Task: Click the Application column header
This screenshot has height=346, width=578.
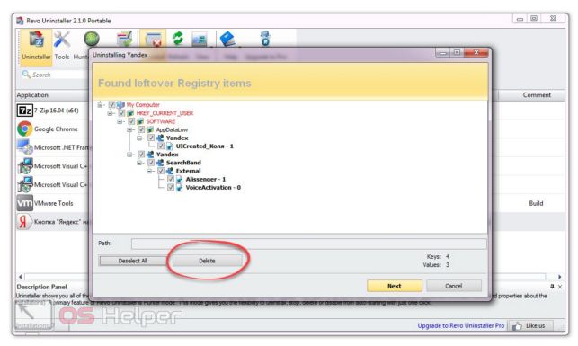Action: pyautogui.click(x=32, y=95)
